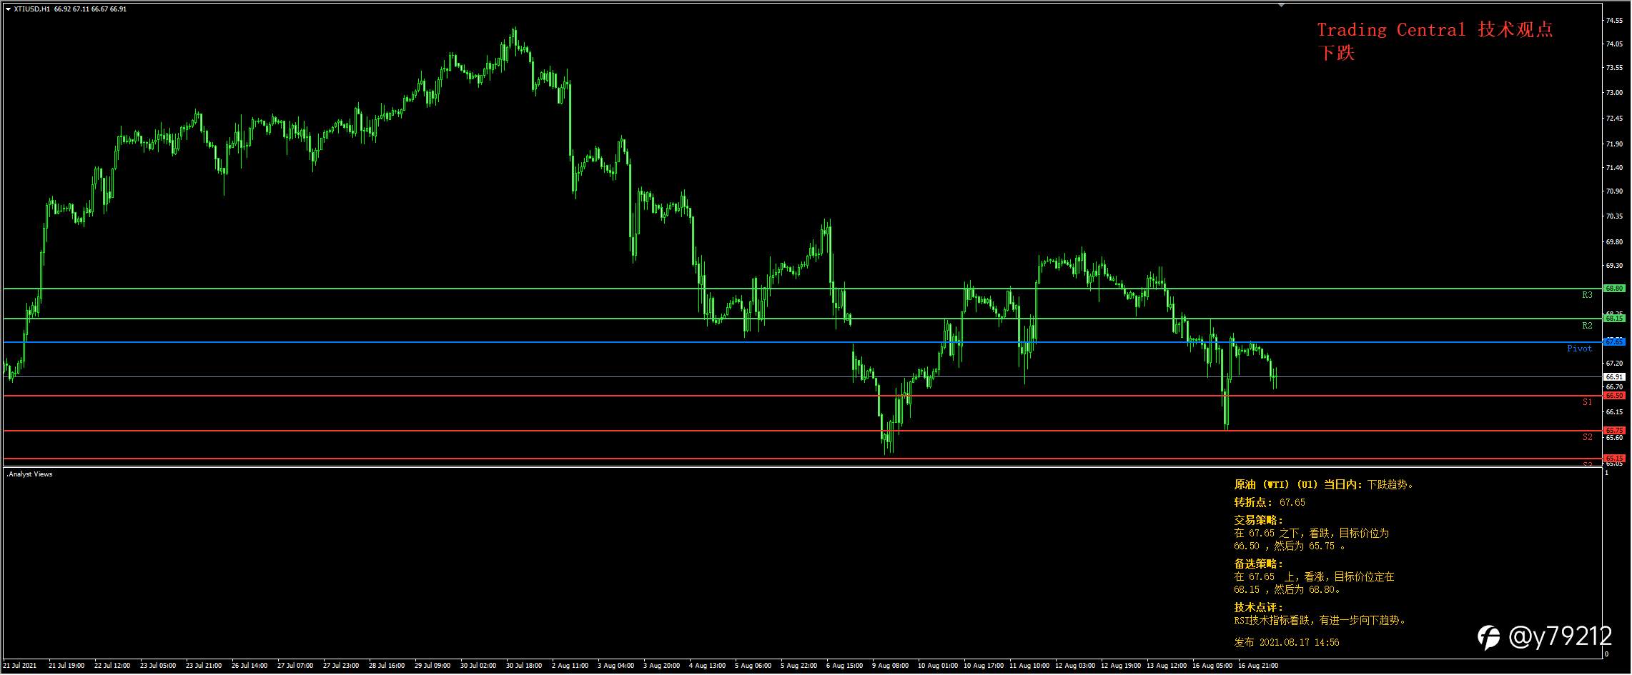This screenshot has height=675, width=1632.
Task: Click the XTIUSD,H1 symbol title text
Action: pos(31,9)
